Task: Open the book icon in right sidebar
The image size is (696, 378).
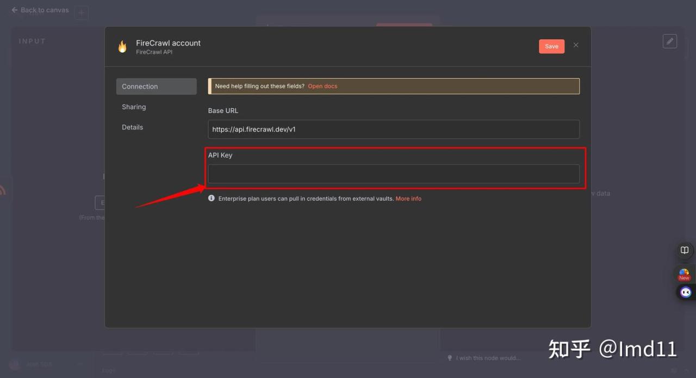Action: click(685, 251)
